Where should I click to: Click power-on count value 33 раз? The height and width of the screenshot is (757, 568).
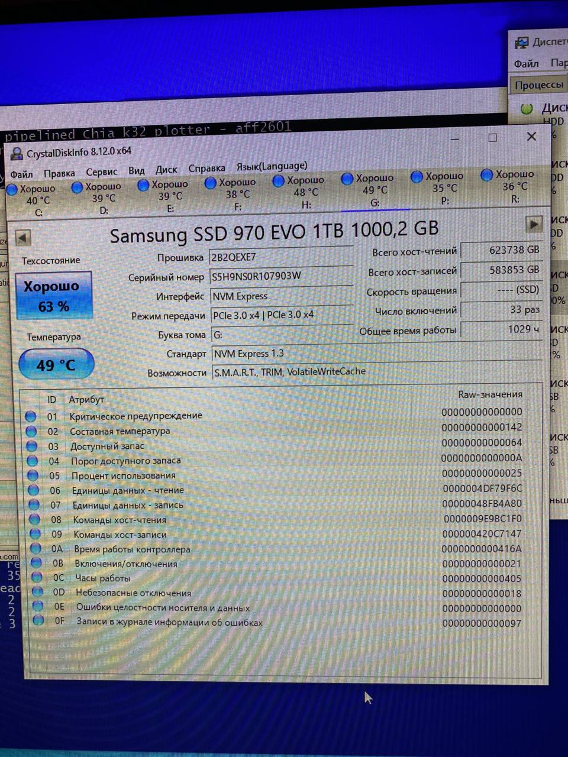502,309
